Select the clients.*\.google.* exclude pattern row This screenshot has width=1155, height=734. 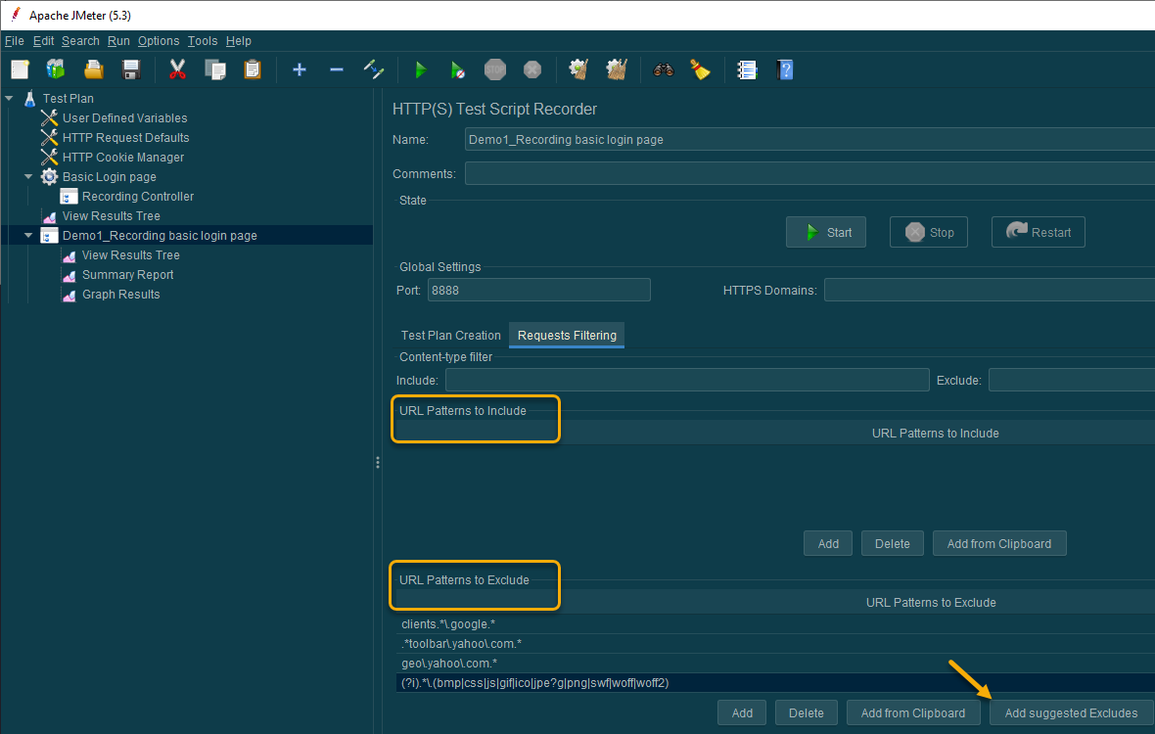pos(775,624)
